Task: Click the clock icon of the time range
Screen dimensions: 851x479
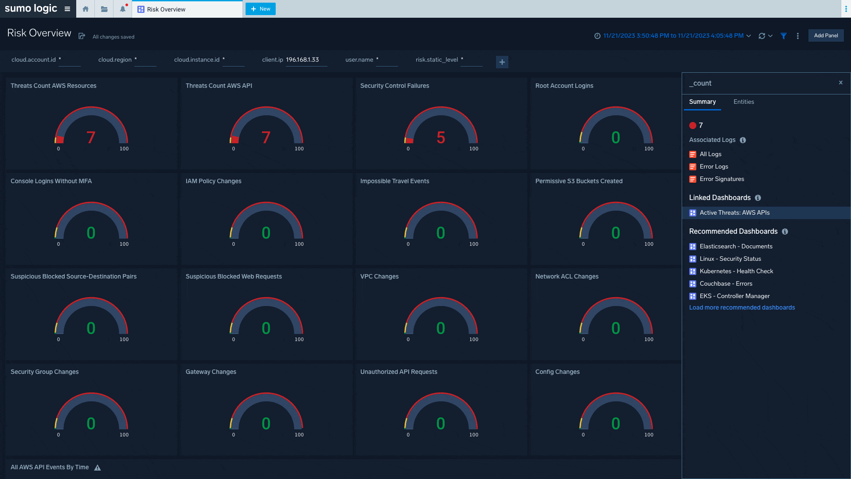Action: (597, 36)
